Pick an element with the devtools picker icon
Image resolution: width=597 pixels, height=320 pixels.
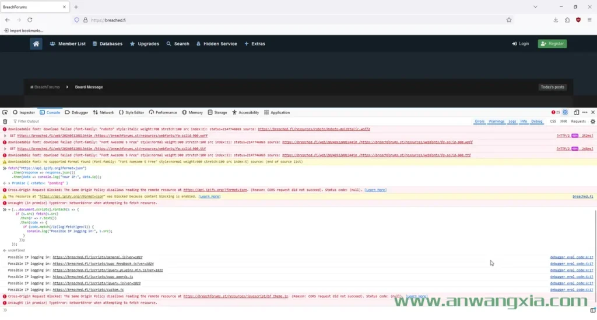(x=5, y=112)
